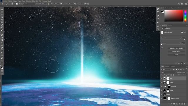Hide the group layer with folder icon

(162, 87)
